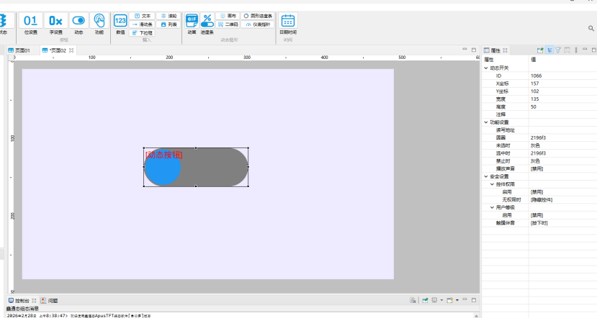Click the search magnifier icon

coord(591,29)
